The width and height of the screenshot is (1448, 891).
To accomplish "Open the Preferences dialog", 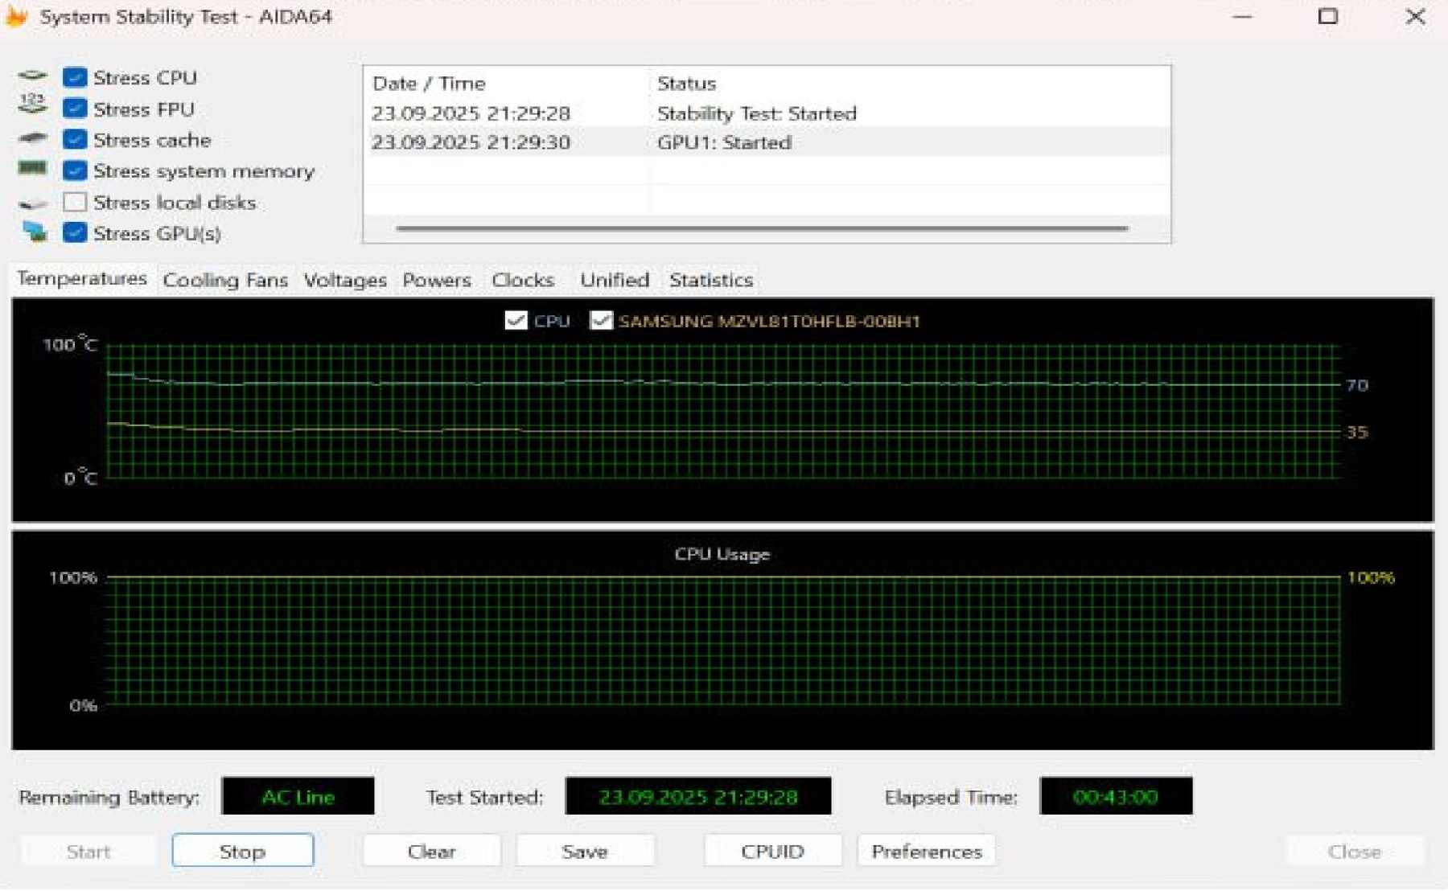I will click(x=926, y=851).
